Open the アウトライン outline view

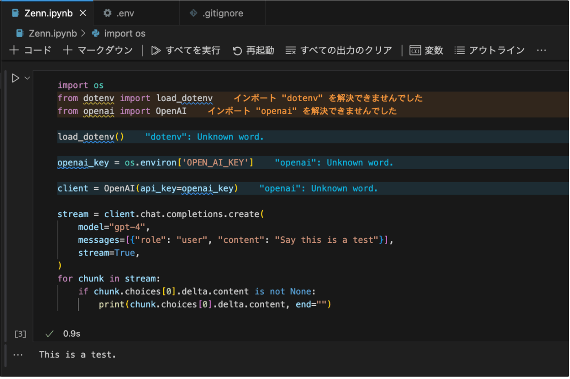[490, 50]
